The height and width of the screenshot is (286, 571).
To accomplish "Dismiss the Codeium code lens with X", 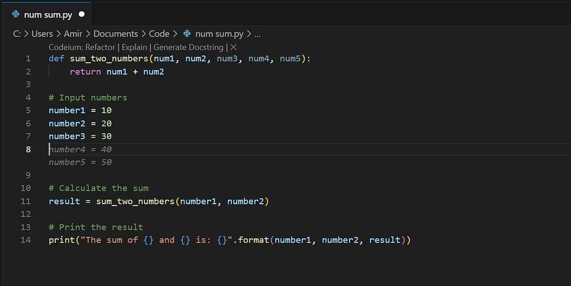I will pyautogui.click(x=234, y=47).
